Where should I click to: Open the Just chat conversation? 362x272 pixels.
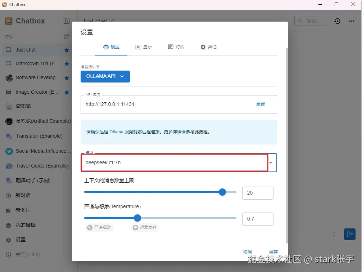(x=37, y=50)
